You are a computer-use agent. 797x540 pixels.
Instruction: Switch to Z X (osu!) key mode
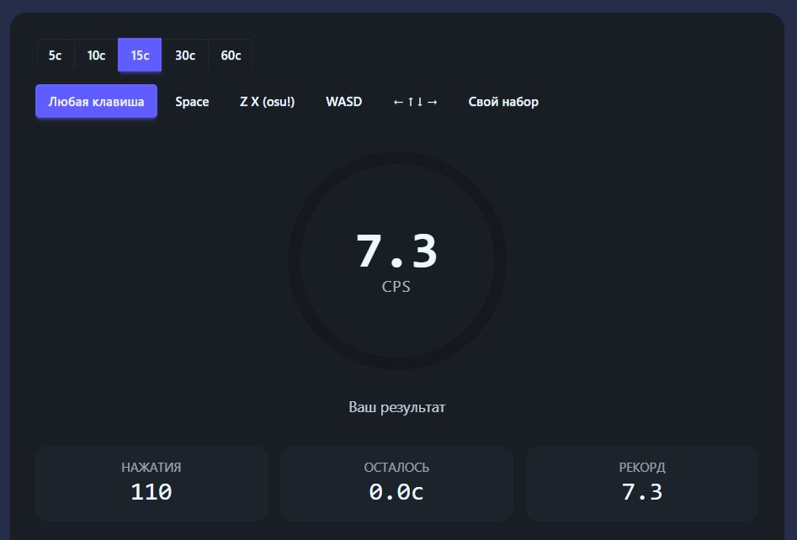point(268,102)
